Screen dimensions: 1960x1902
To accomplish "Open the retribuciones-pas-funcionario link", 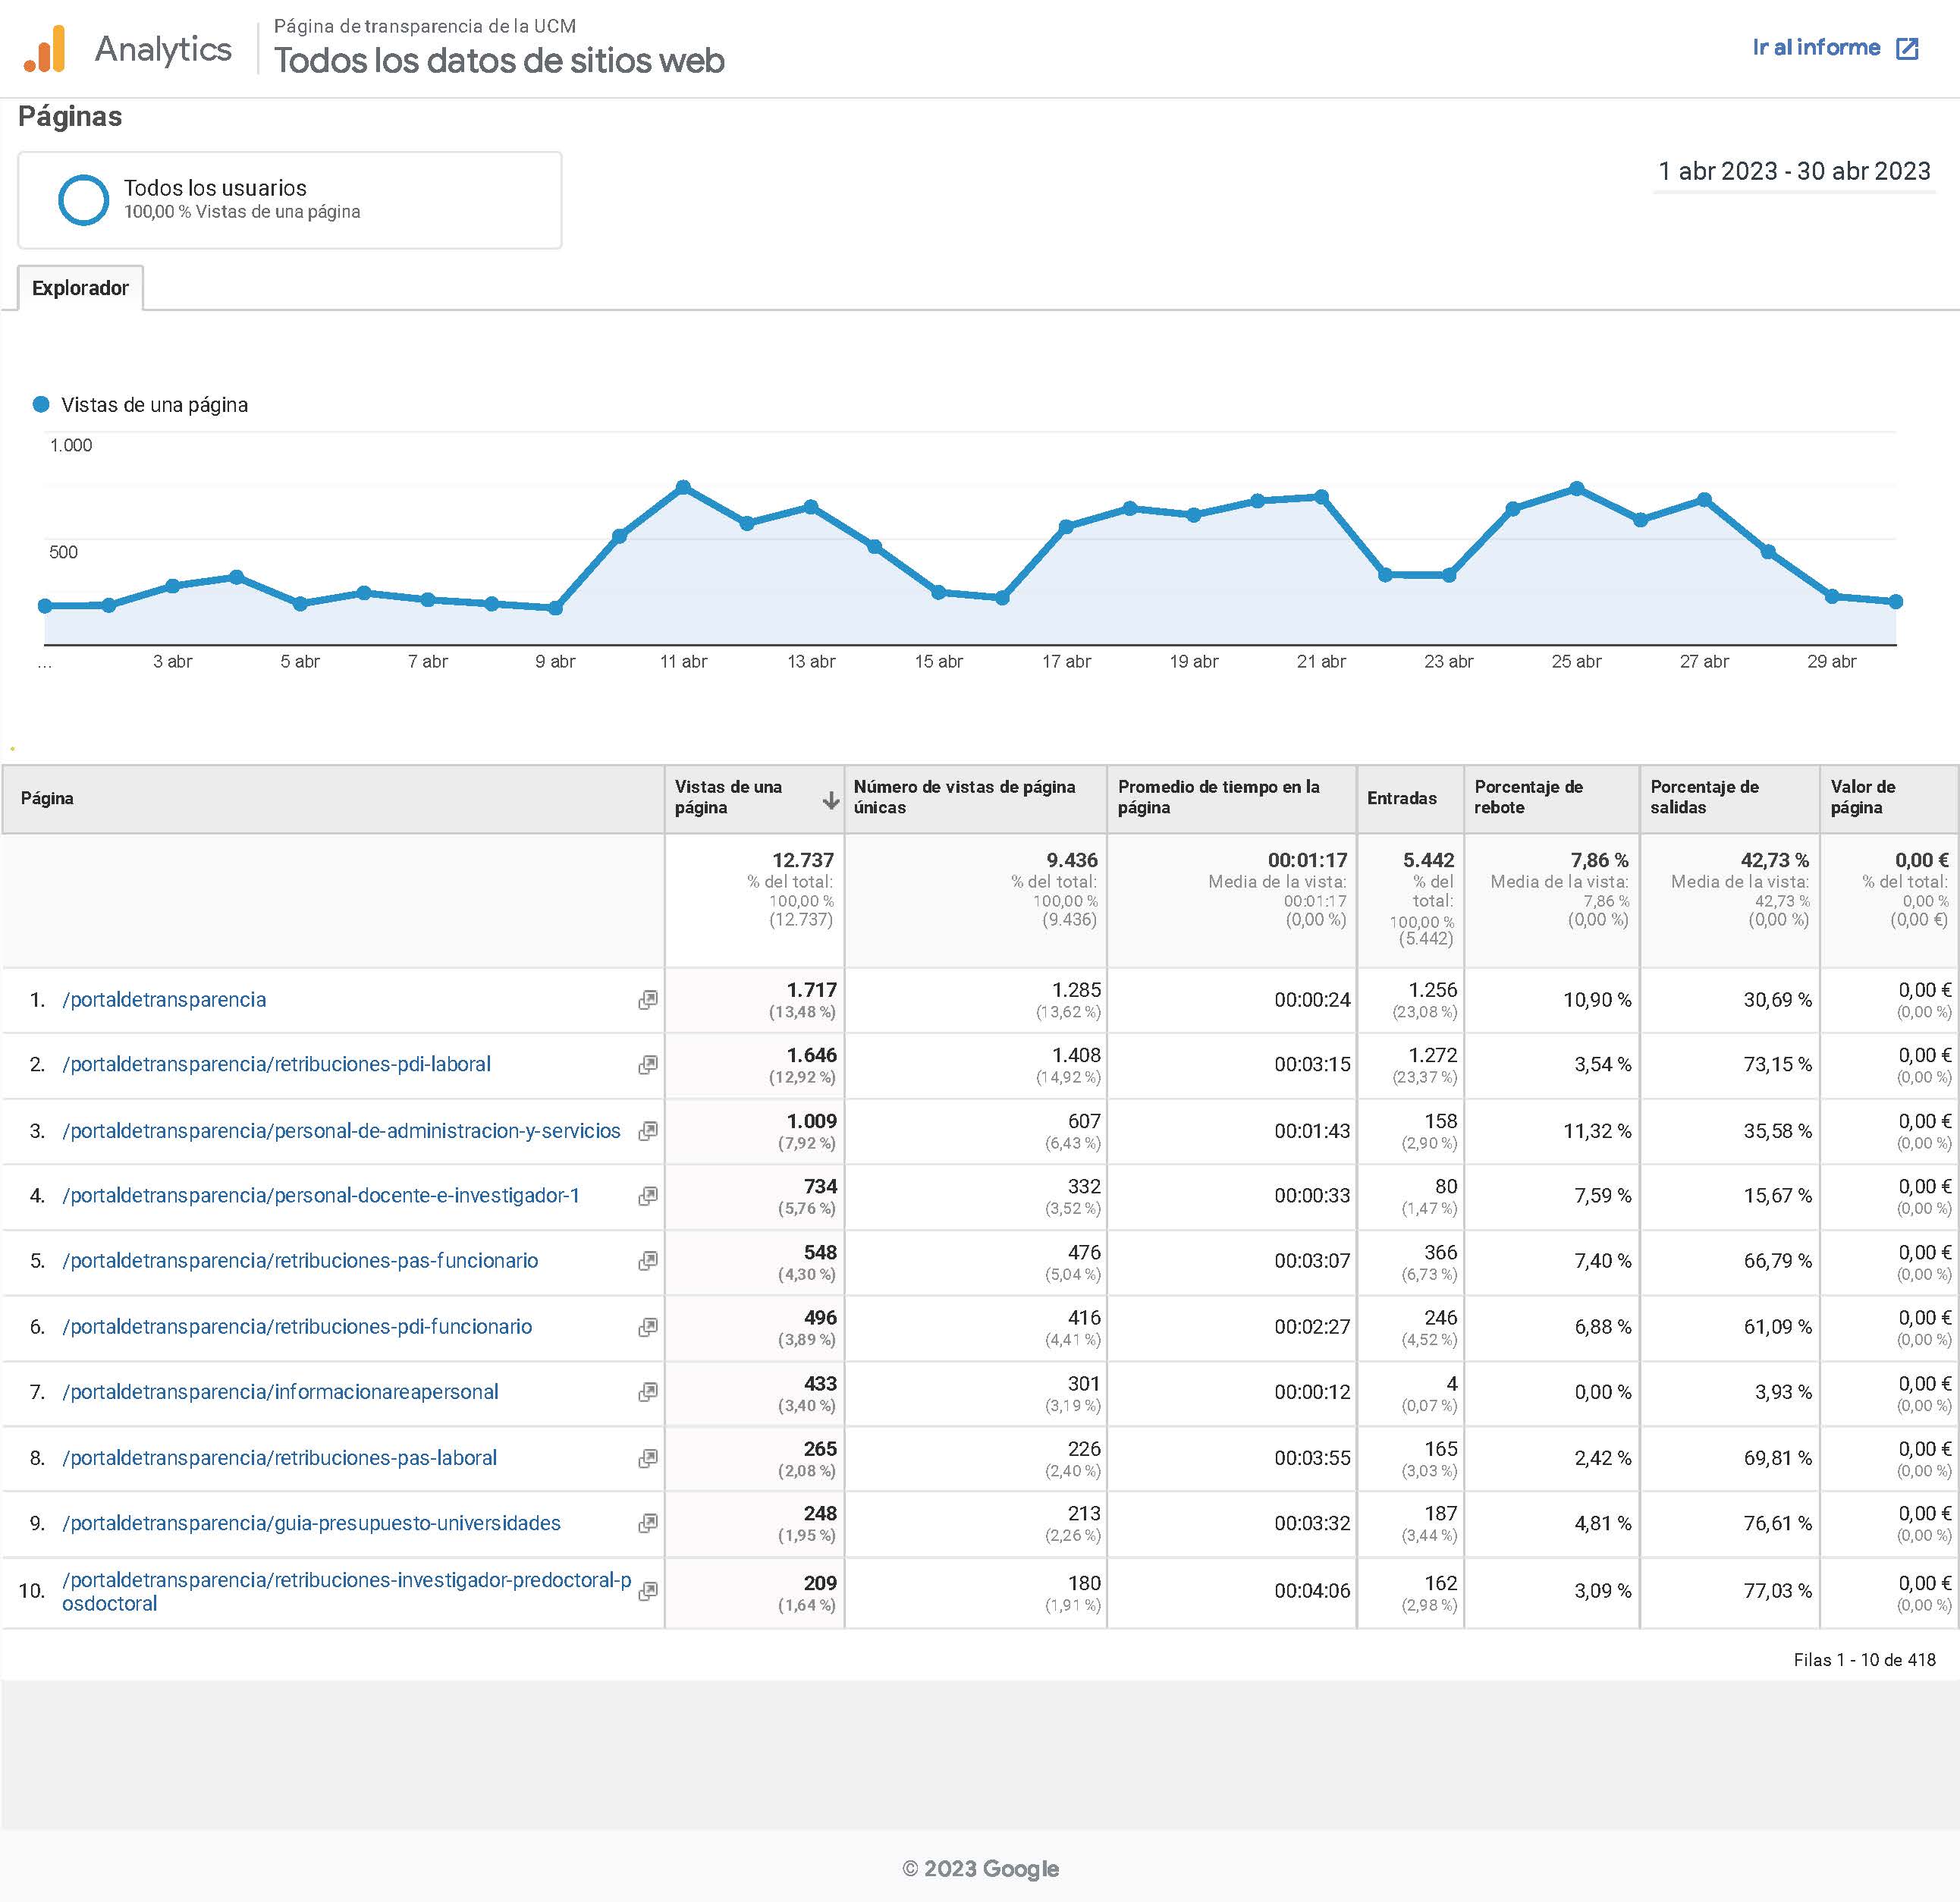I will point(300,1261).
